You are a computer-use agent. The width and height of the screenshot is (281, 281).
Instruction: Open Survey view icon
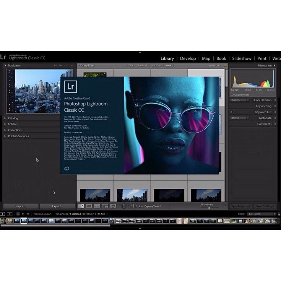105,206
